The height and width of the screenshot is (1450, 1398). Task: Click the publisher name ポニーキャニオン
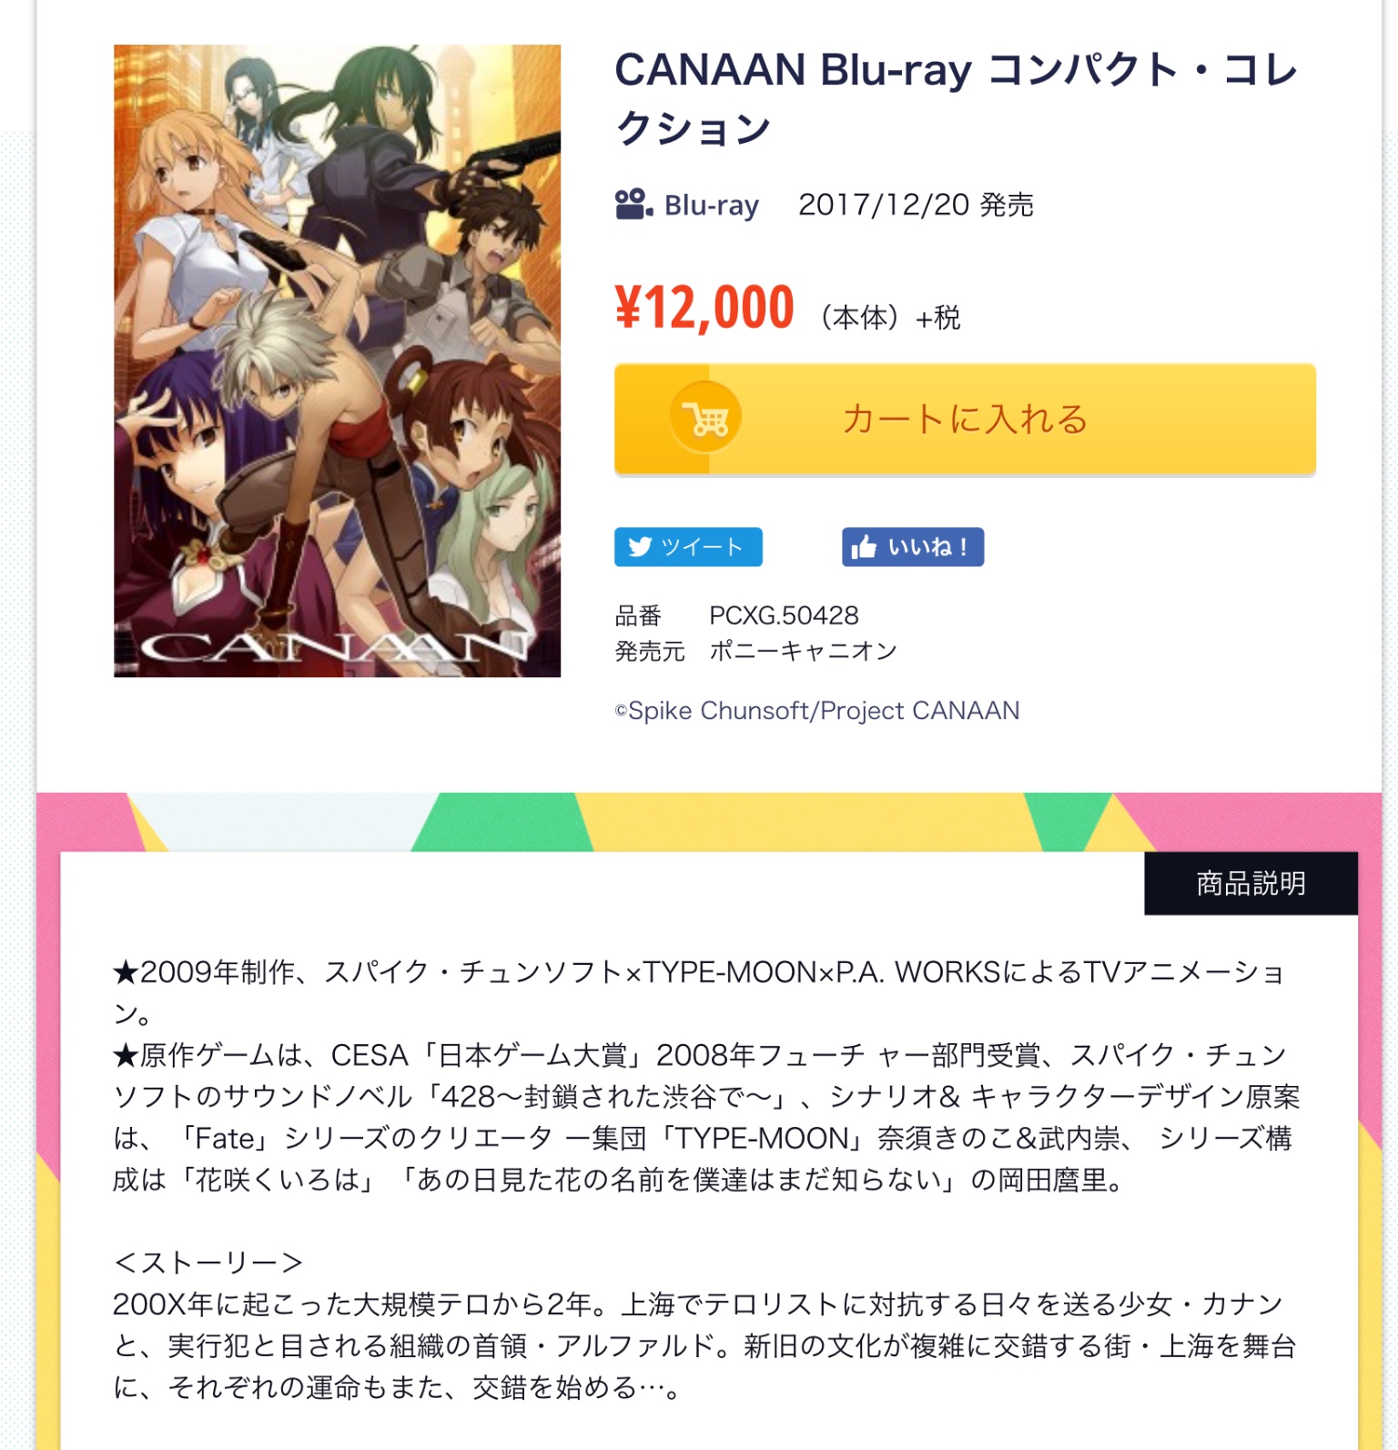pos(803,652)
